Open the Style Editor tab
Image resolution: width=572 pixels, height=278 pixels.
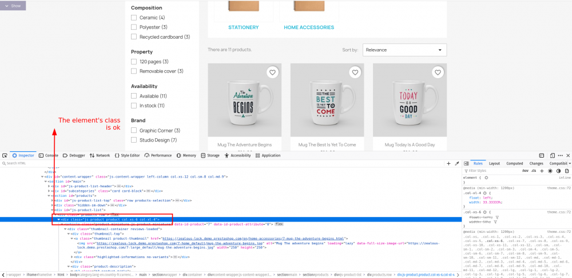pyautogui.click(x=128, y=155)
